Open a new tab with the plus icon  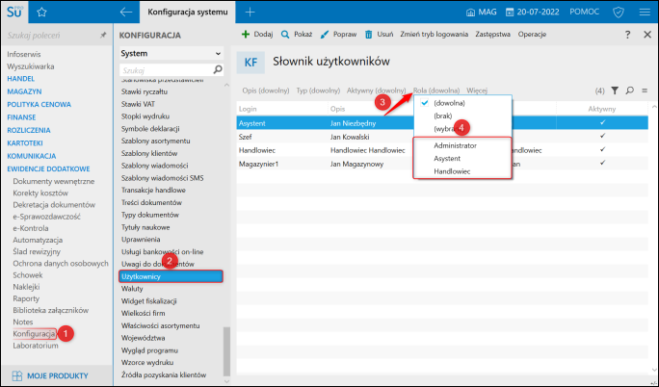coord(250,13)
